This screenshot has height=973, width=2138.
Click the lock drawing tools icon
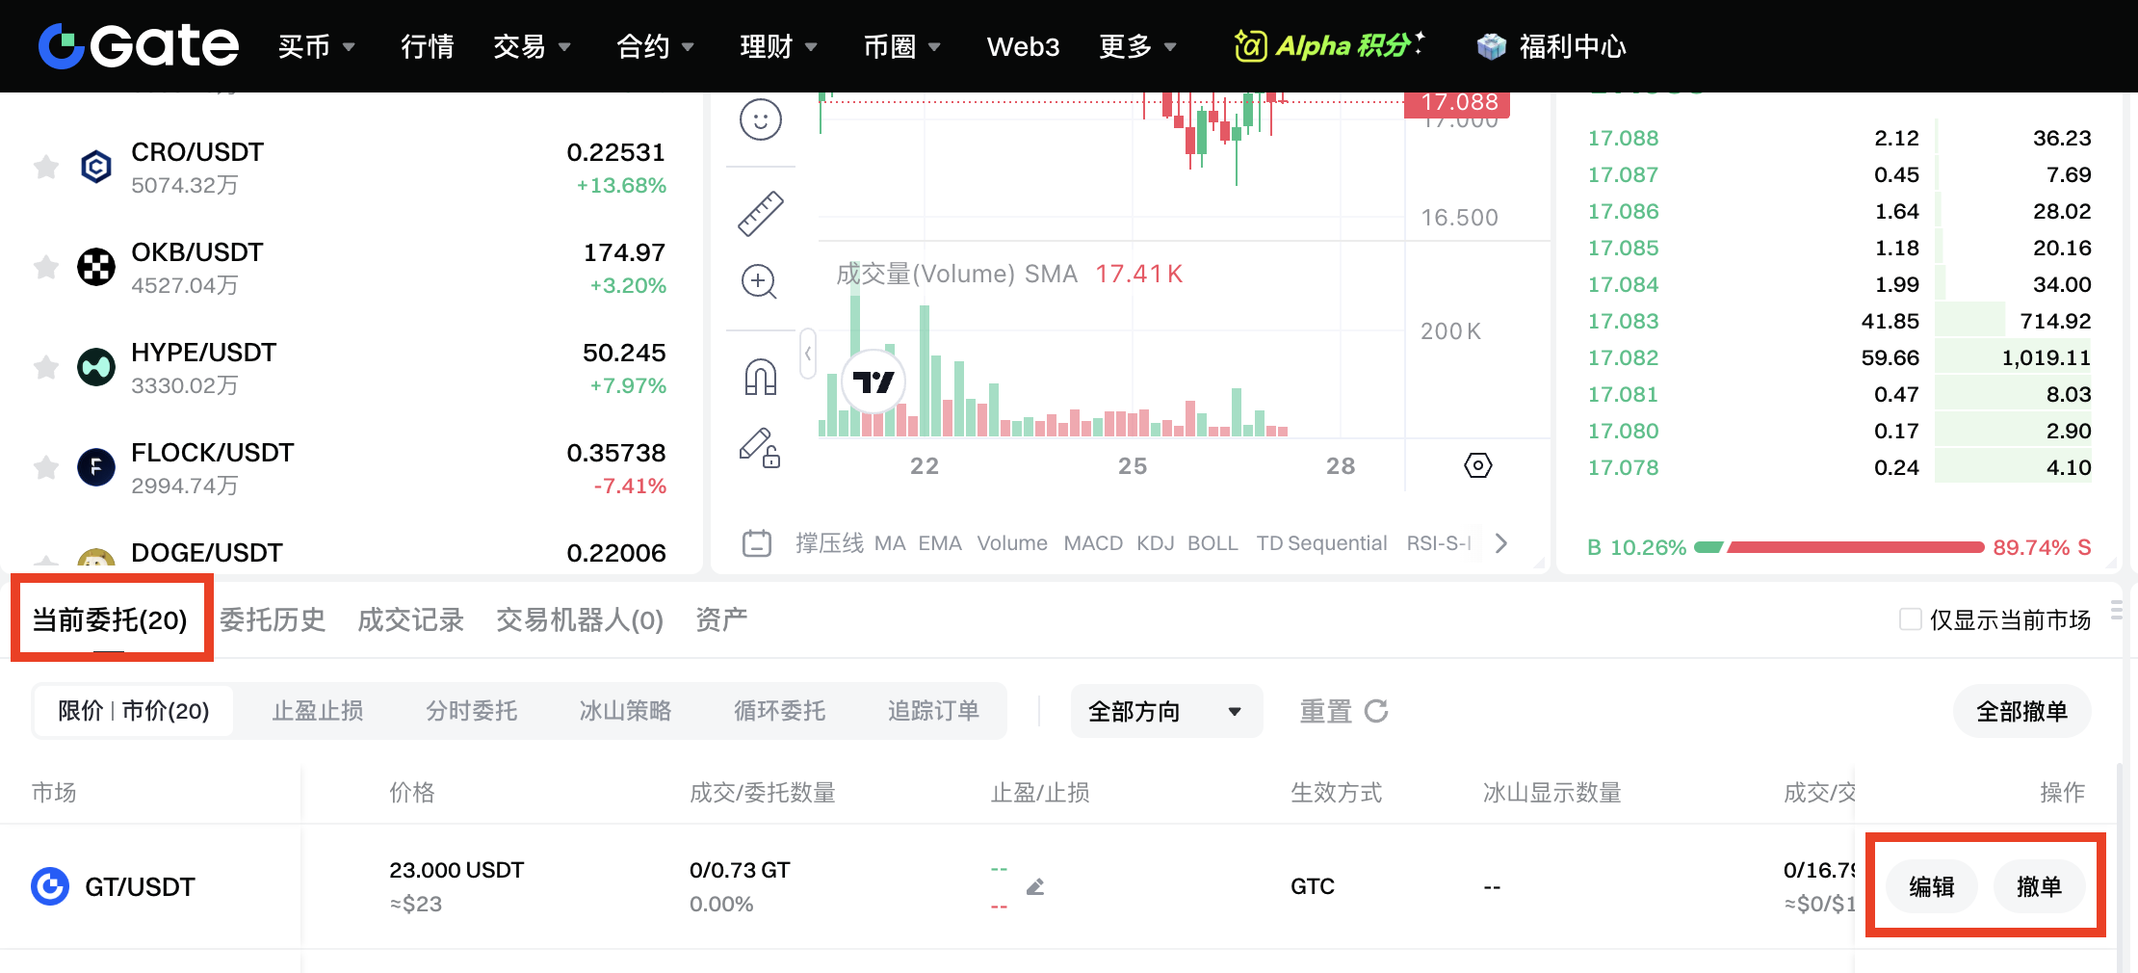[x=760, y=448]
